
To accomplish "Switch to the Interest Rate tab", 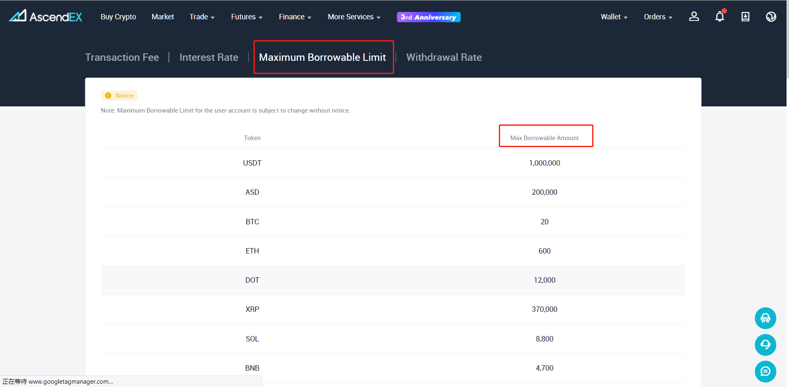I will tap(209, 57).
